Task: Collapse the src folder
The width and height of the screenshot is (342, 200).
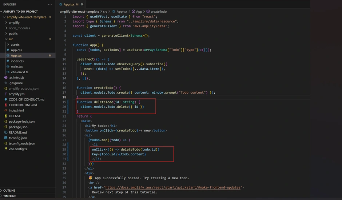Action: 6,39
